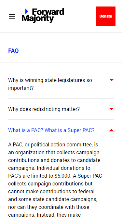The width and height of the screenshot is (122, 217).
Task: Click the red Donate button
Action: tap(106, 16)
